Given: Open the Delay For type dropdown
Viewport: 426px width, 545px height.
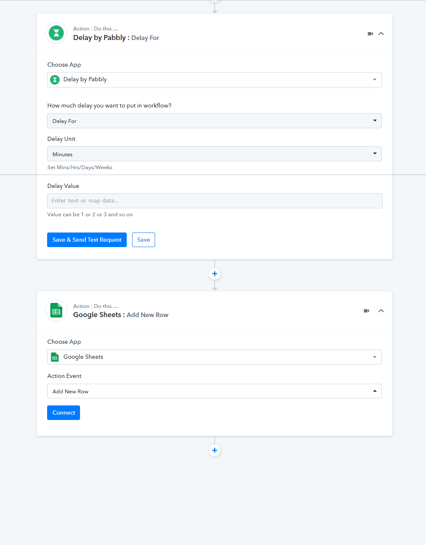Looking at the screenshot, I should (x=214, y=121).
